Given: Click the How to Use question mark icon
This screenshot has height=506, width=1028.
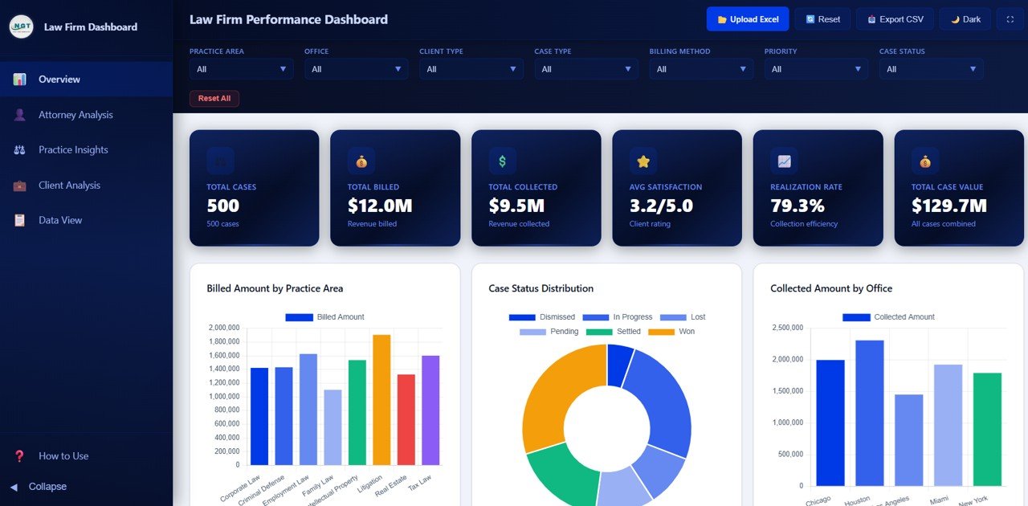Looking at the screenshot, I should [18, 455].
